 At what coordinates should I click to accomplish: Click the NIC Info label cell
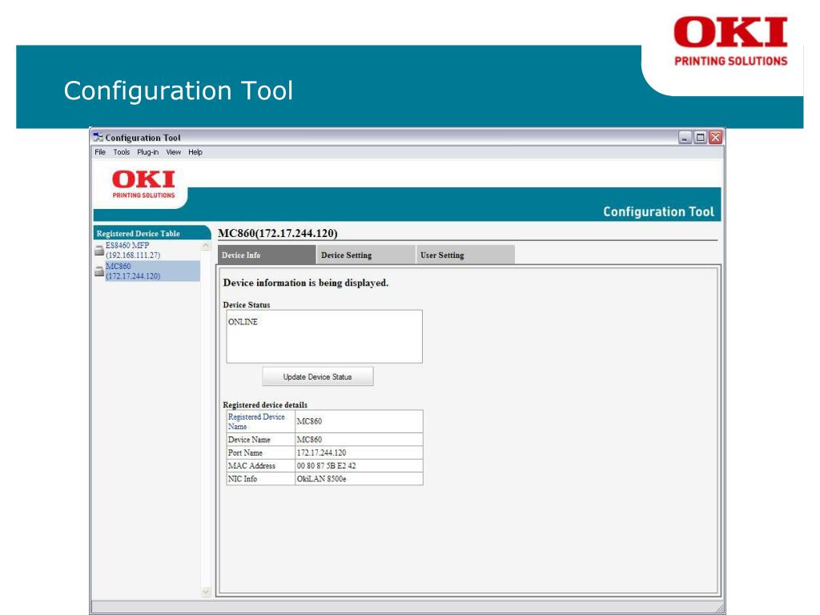point(260,479)
